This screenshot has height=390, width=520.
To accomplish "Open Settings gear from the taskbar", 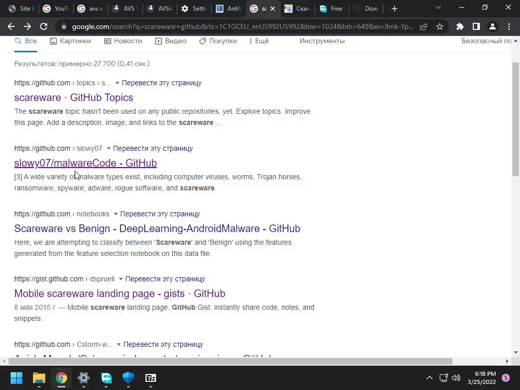I will 84,378.
